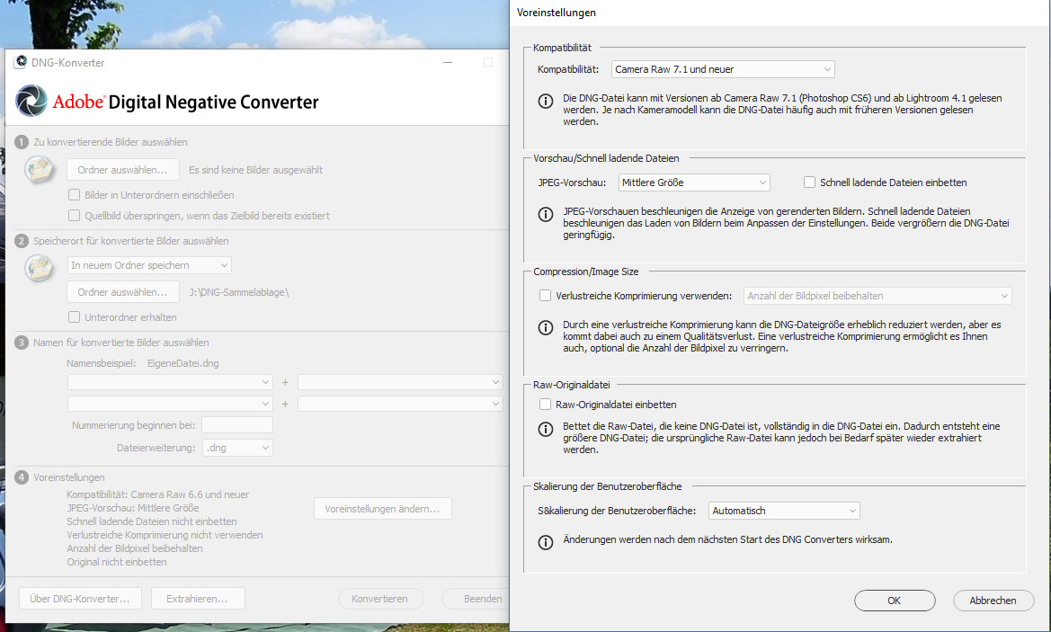Click the source folder icon in step 1
This screenshot has width=1051, height=632.
(40, 169)
